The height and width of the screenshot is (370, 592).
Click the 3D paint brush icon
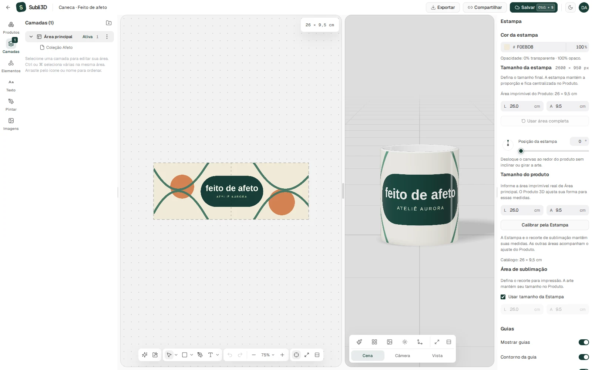coord(359,342)
